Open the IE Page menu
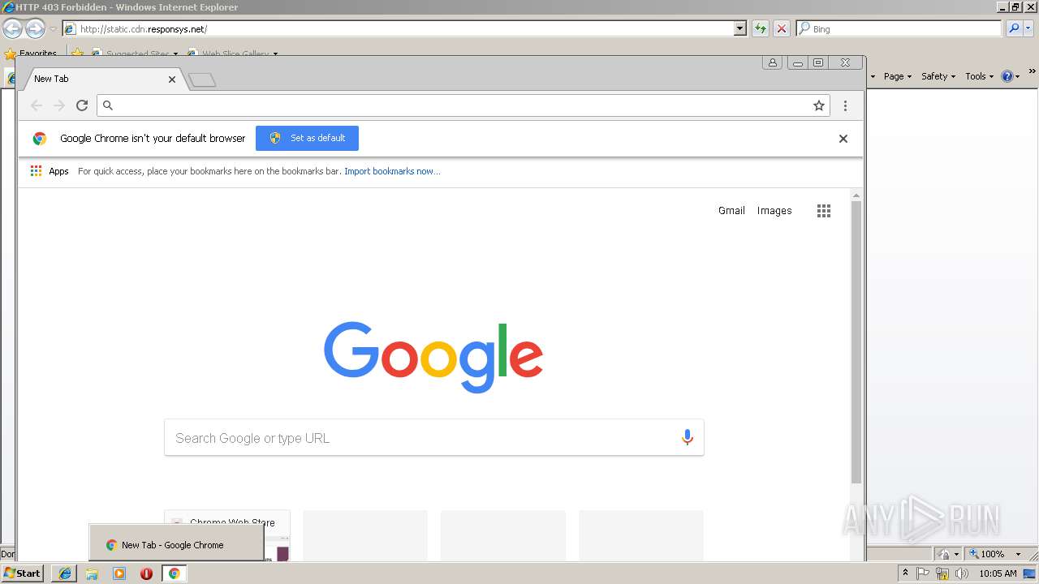This screenshot has width=1039, height=584. pos(898,76)
